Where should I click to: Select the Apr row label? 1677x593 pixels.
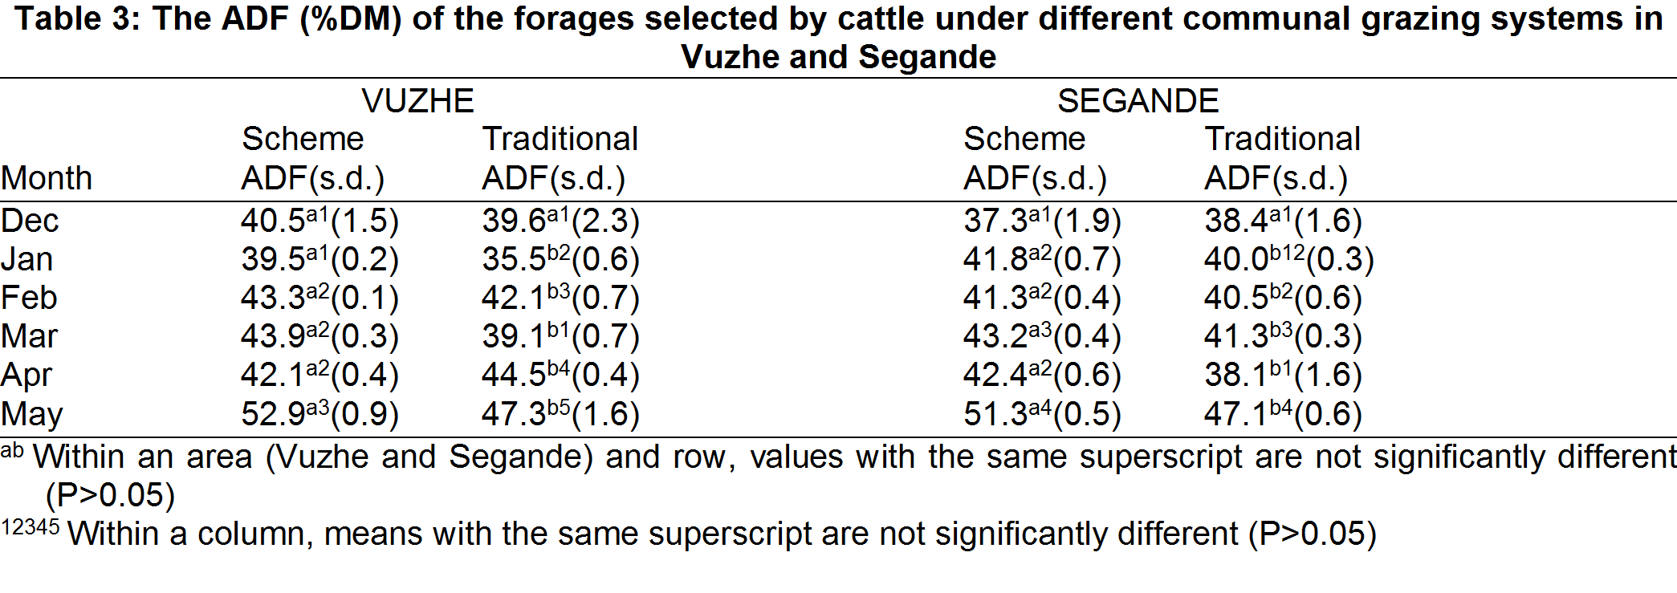(26, 376)
